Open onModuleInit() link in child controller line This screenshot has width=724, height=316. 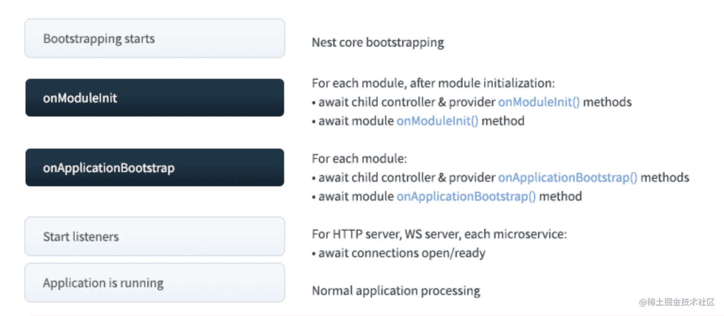pos(539,102)
